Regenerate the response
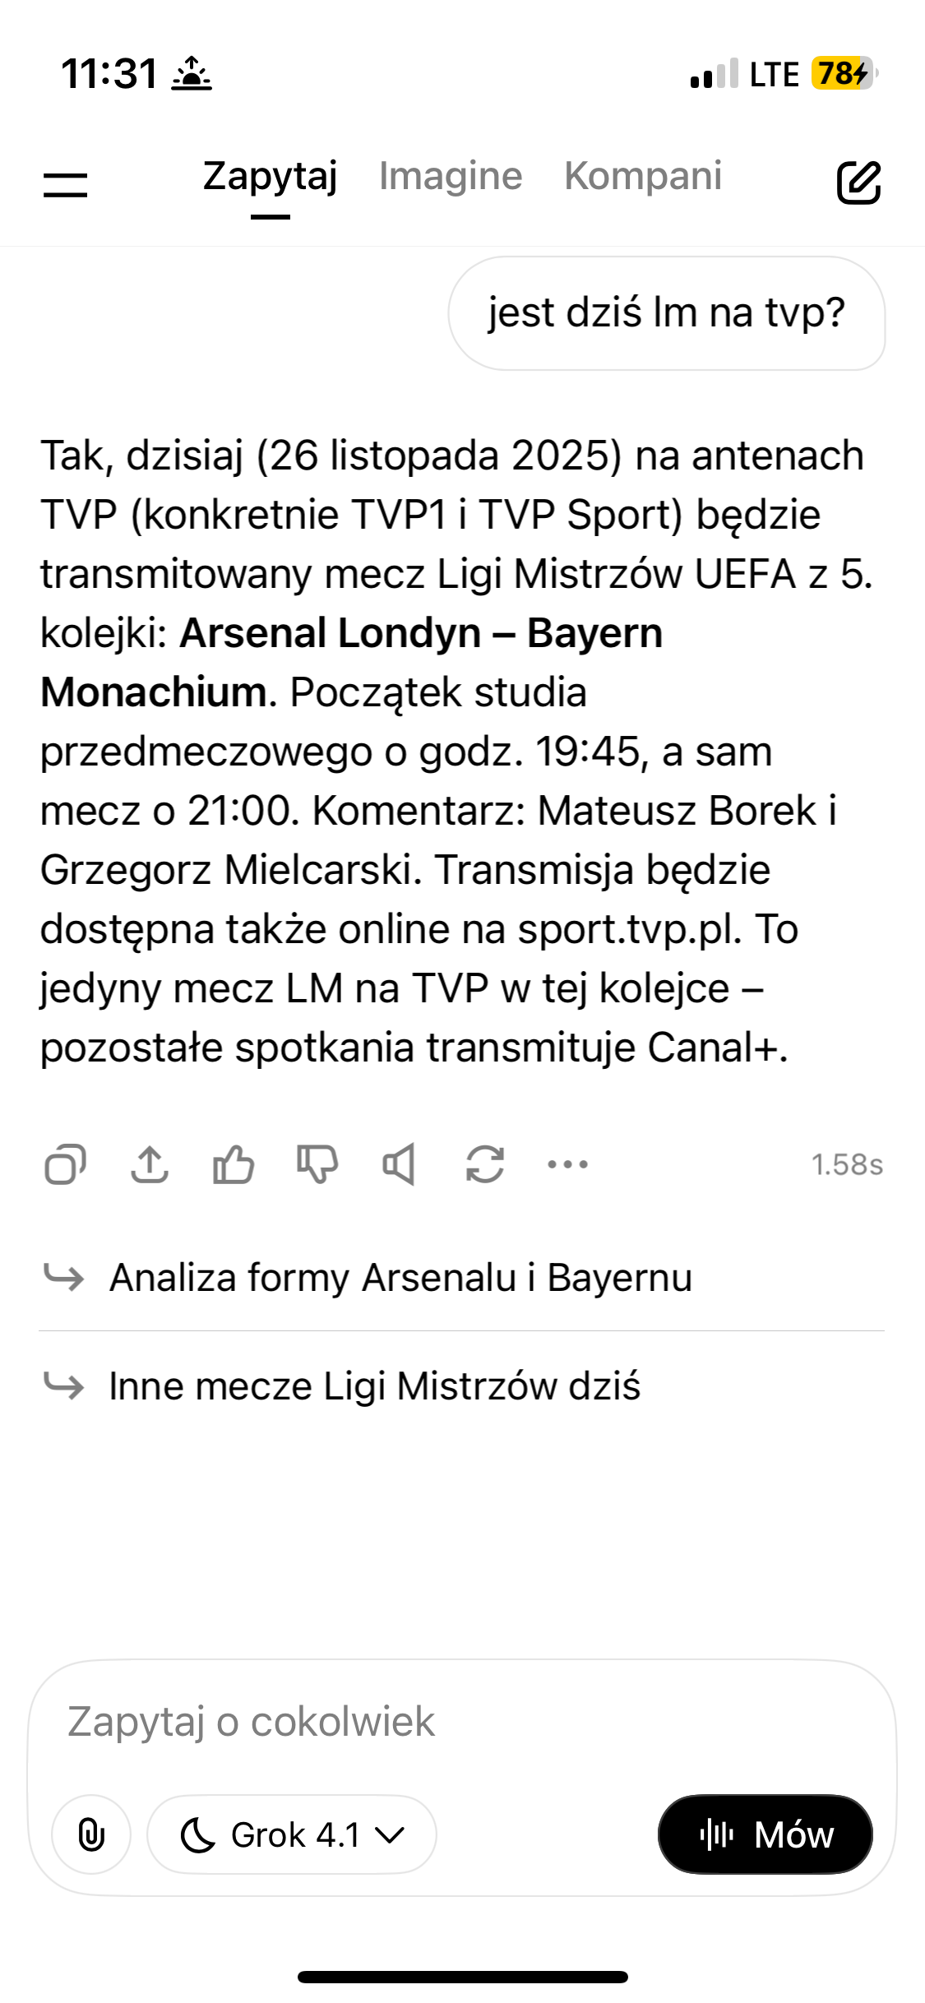The image size is (925, 2003). (x=485, y=1164)
